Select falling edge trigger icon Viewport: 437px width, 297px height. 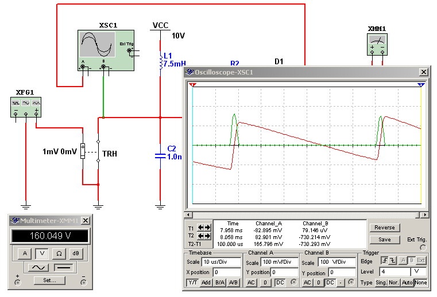point(393,261)
